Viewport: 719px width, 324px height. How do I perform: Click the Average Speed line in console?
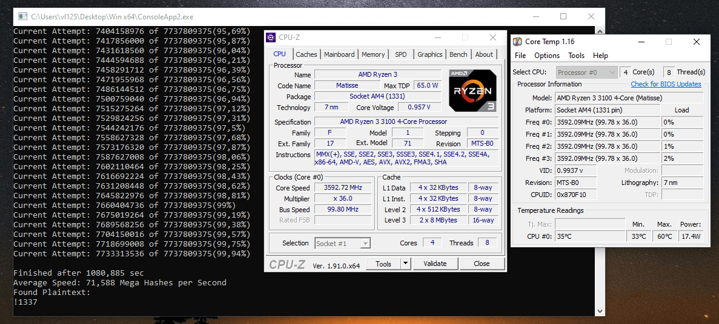click(120, 283)
